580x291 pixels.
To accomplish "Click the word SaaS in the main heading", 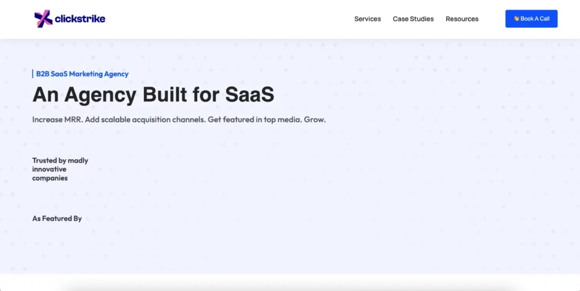I will click(250, 95).
